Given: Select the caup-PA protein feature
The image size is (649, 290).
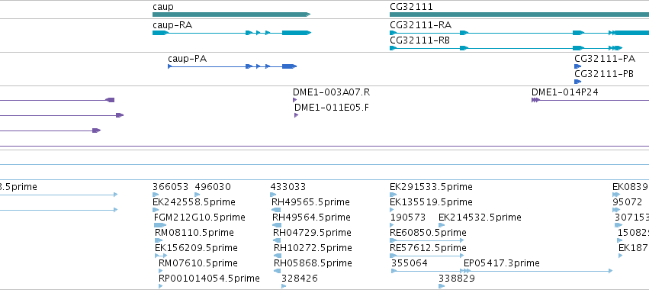Looking at the screenshot, I should [x=232, y=66].
